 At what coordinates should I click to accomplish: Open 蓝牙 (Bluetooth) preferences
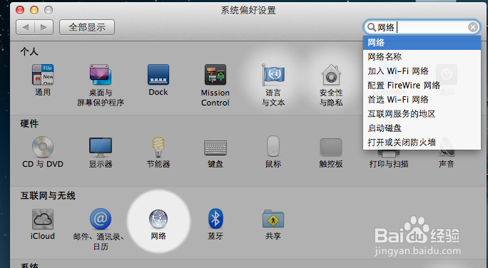215,219
